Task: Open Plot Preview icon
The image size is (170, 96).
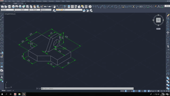Action: [17, 7]
